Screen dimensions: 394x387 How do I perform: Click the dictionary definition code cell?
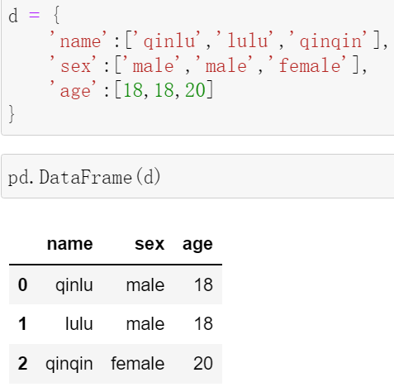[197, 66]
